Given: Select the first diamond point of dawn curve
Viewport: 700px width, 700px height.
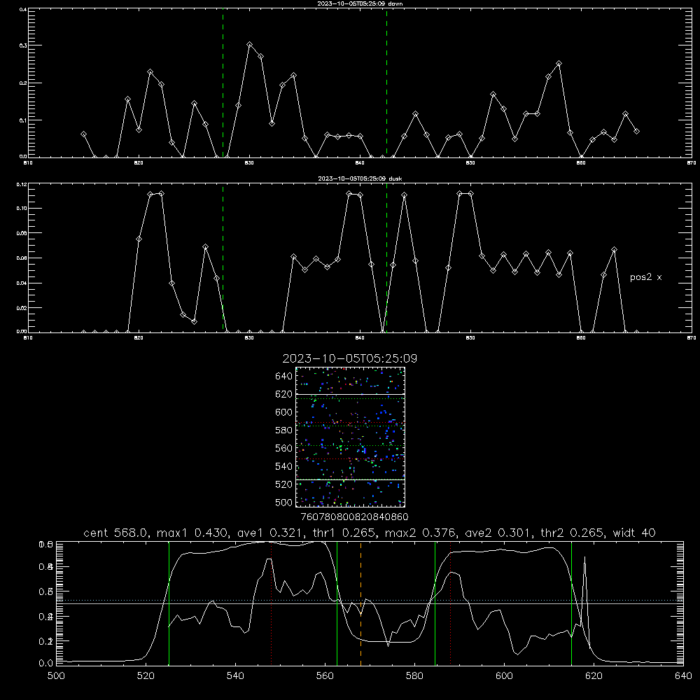Looking at the screenshot, I should tap(83, 134).
